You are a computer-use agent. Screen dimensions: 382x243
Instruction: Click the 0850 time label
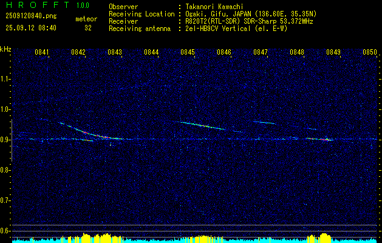[x=369, y=53]
